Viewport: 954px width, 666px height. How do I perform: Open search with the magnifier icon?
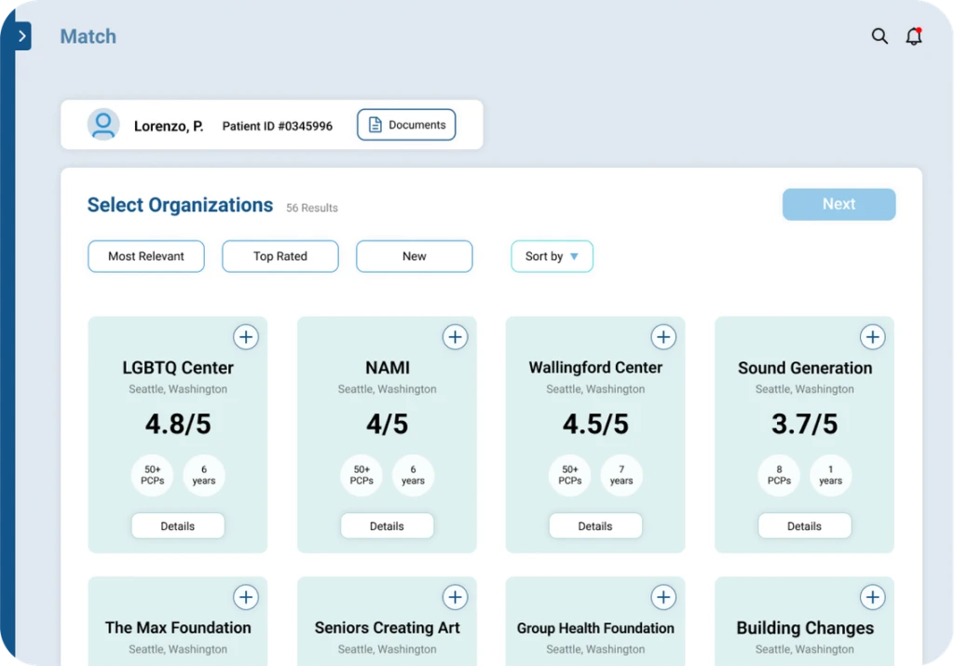pos(879,36)
